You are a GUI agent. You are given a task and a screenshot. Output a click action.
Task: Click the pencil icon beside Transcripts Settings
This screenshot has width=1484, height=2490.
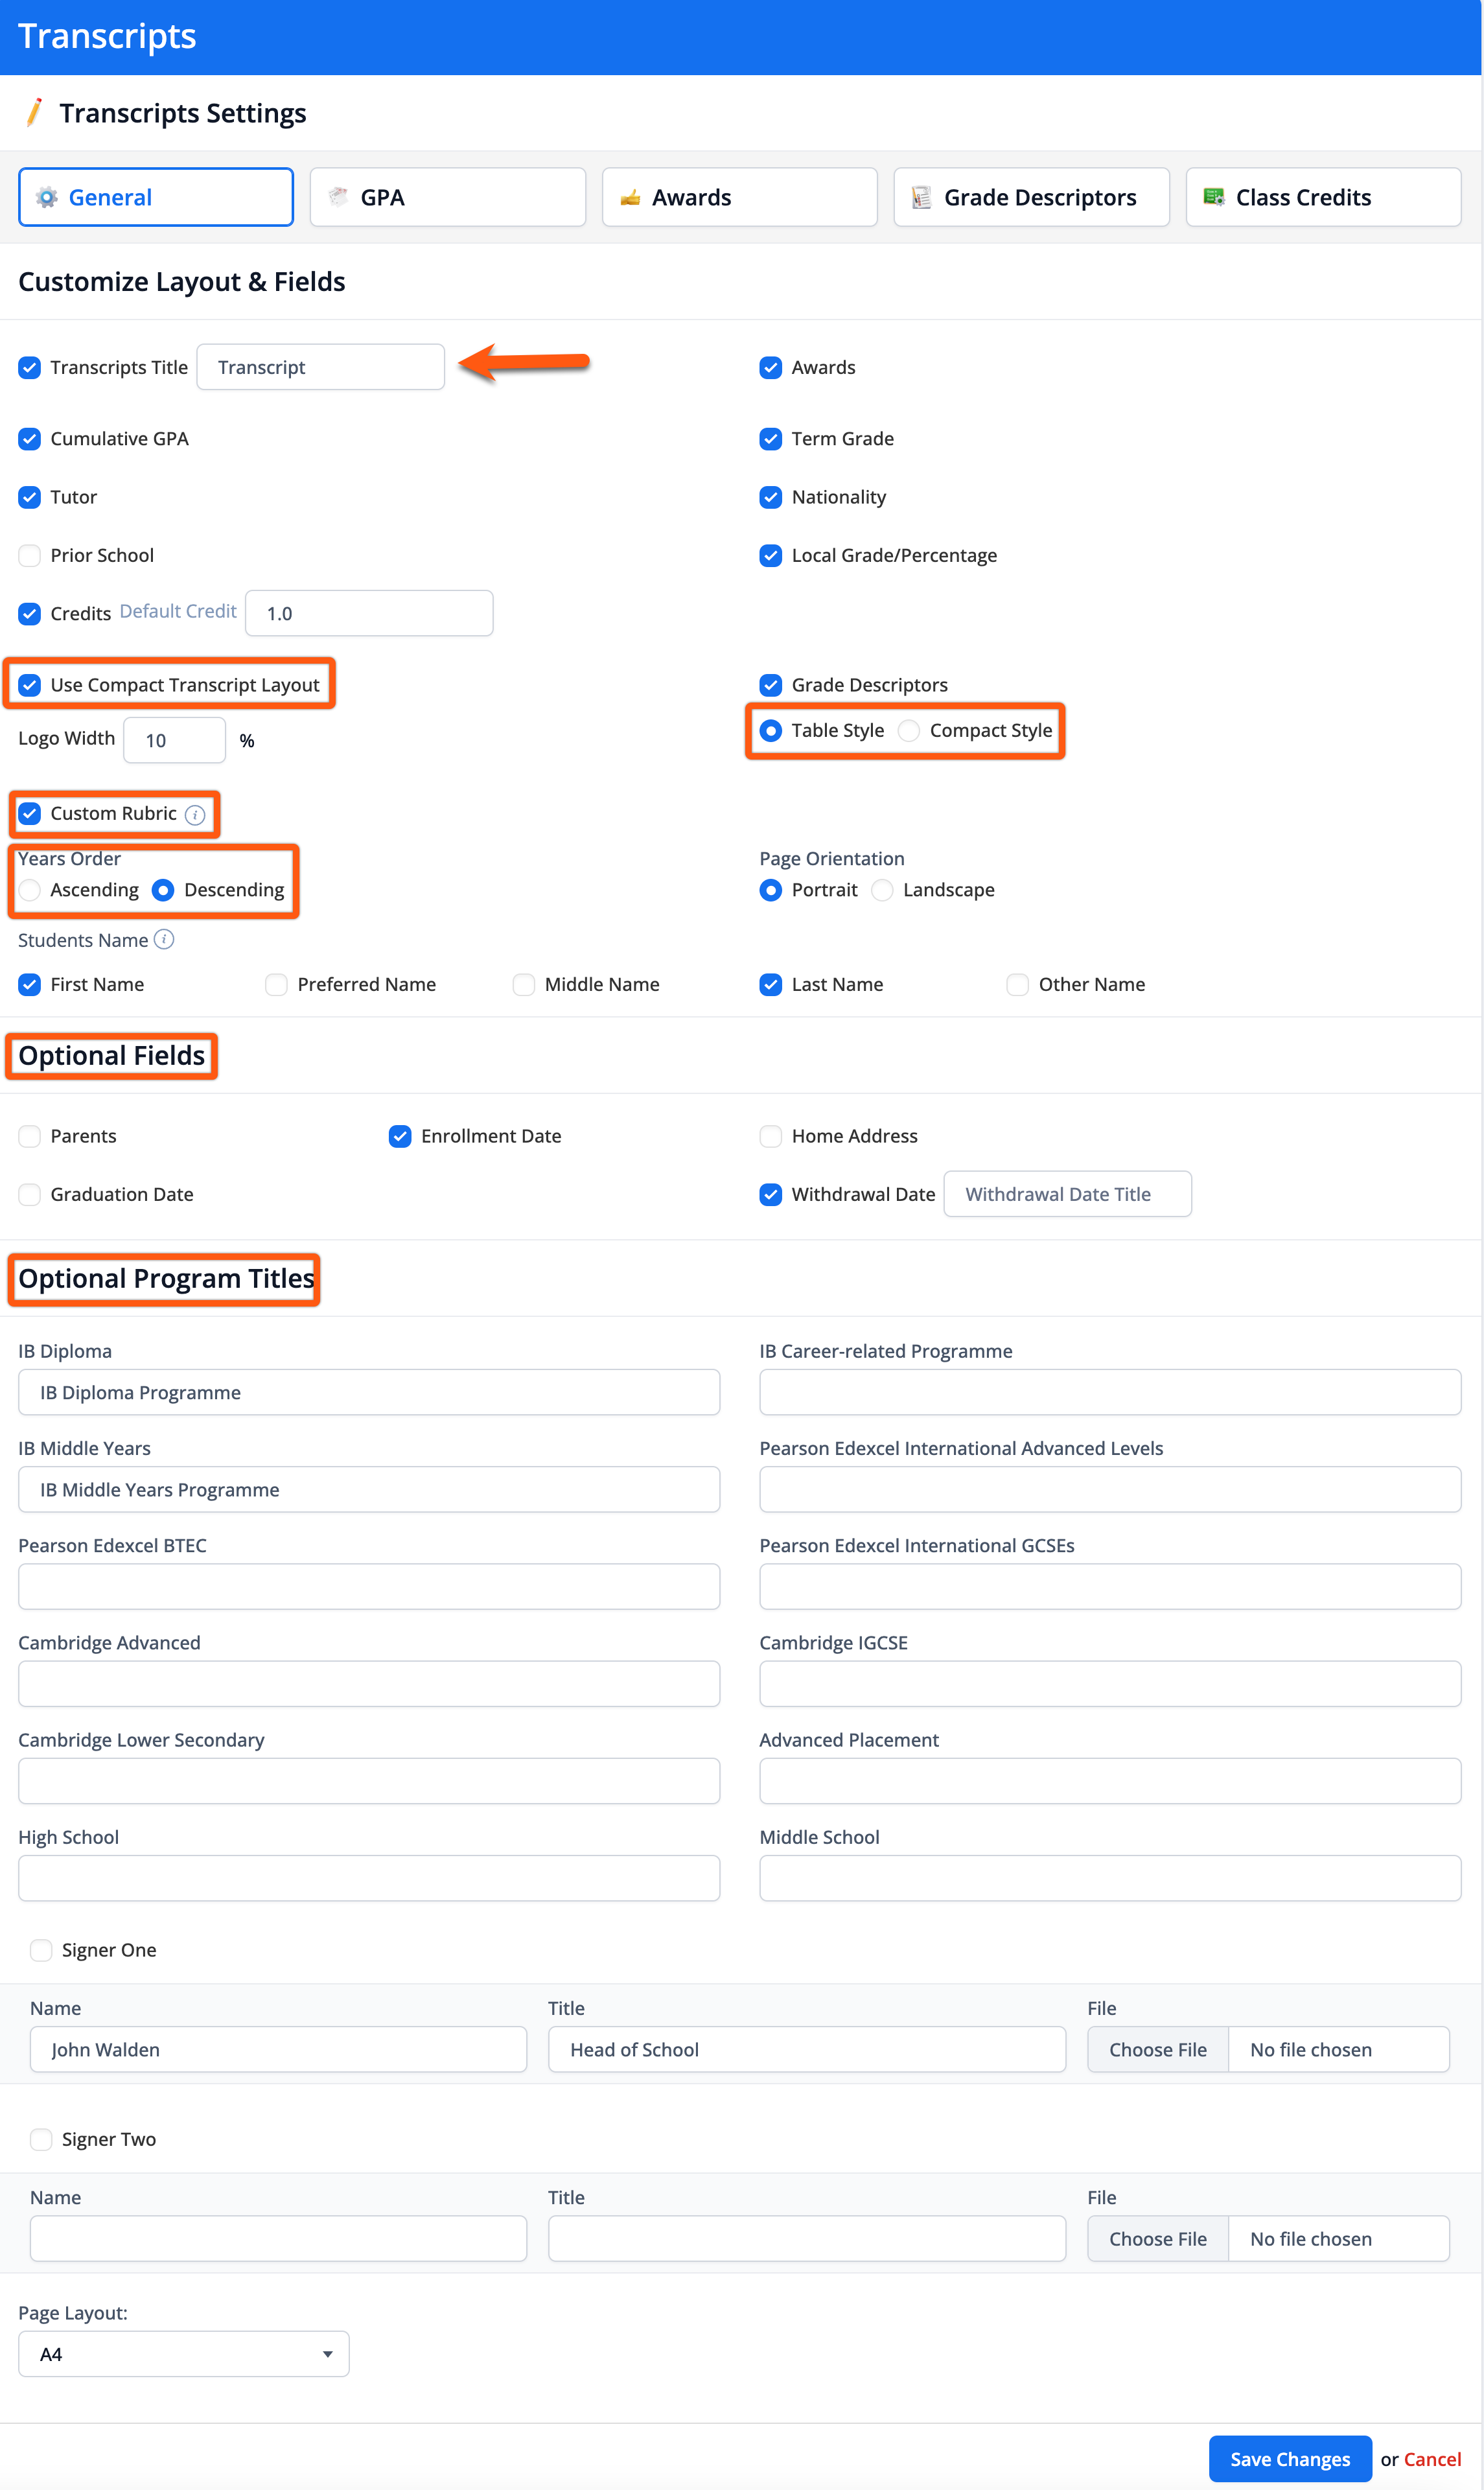coord(34,112)
